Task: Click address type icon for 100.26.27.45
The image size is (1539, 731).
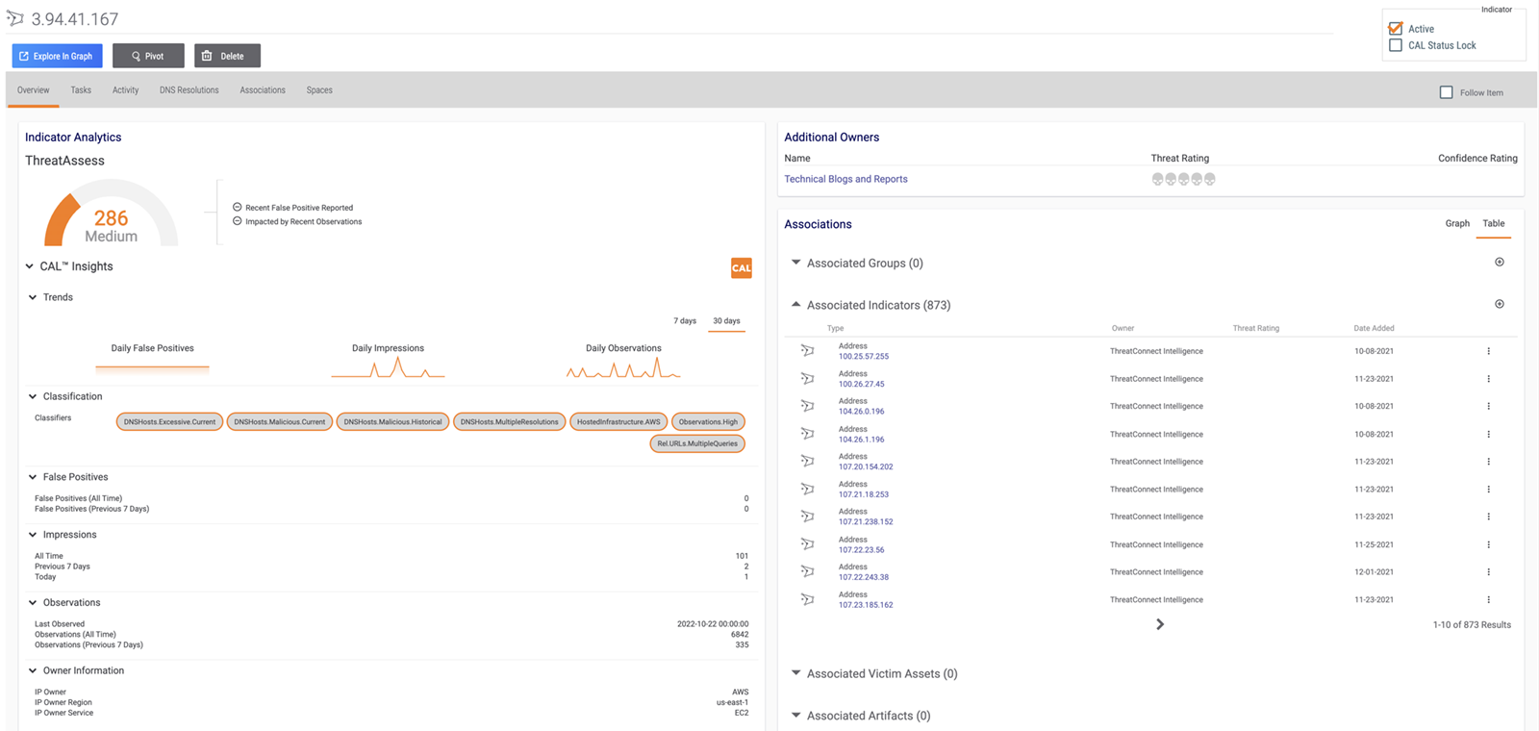Action: tap(807, 379)
